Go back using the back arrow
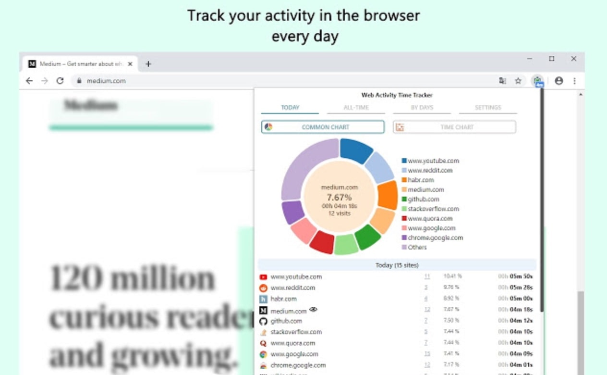Image resolution: width=607 pixels, height=375 pixels. (29, 81)
